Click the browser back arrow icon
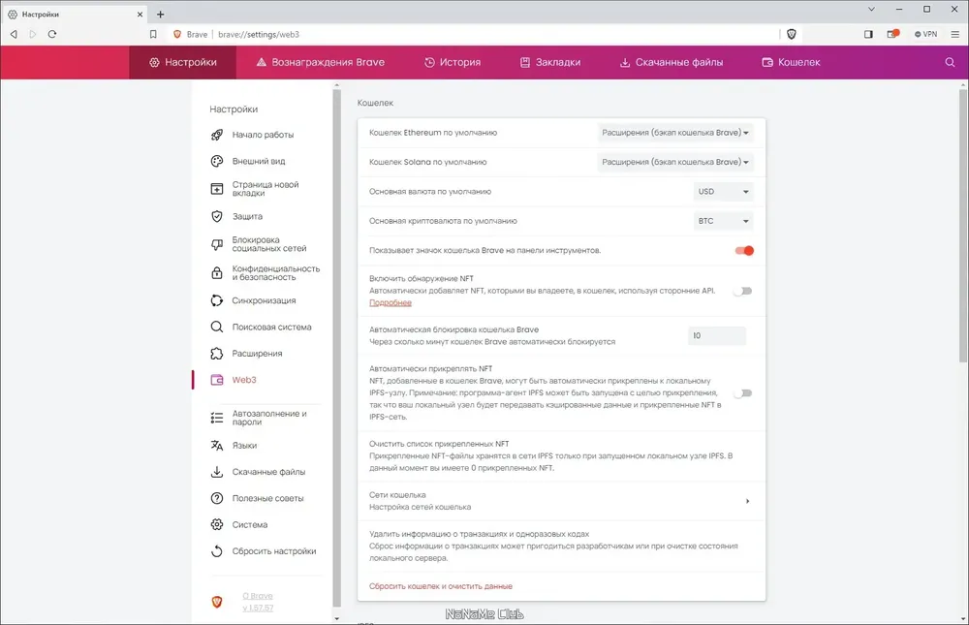The width and height of the screenshot is (969, 625). (14, 34)
